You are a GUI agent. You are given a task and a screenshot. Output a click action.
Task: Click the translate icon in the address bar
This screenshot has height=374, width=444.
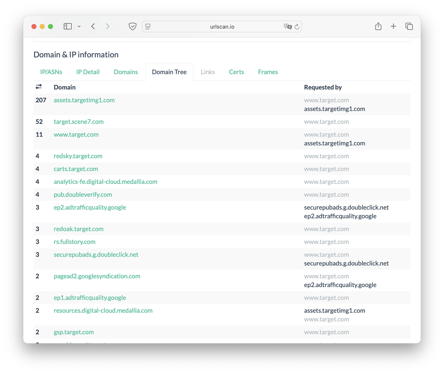(287, 26)
